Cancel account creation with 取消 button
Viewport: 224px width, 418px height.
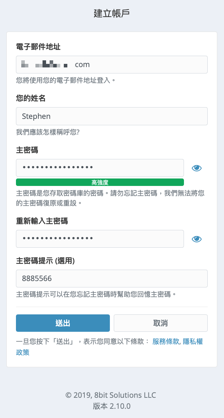pyautogui.click(x=161, y=323)
